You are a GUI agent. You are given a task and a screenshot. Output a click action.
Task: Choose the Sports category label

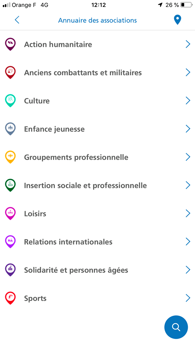pyautogui.click(x=35, y=298)
